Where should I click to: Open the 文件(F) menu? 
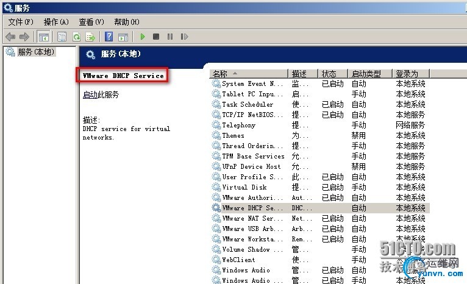coord(21,22)
